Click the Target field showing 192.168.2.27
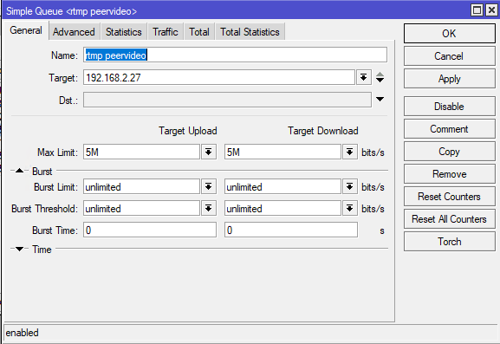 219,77
